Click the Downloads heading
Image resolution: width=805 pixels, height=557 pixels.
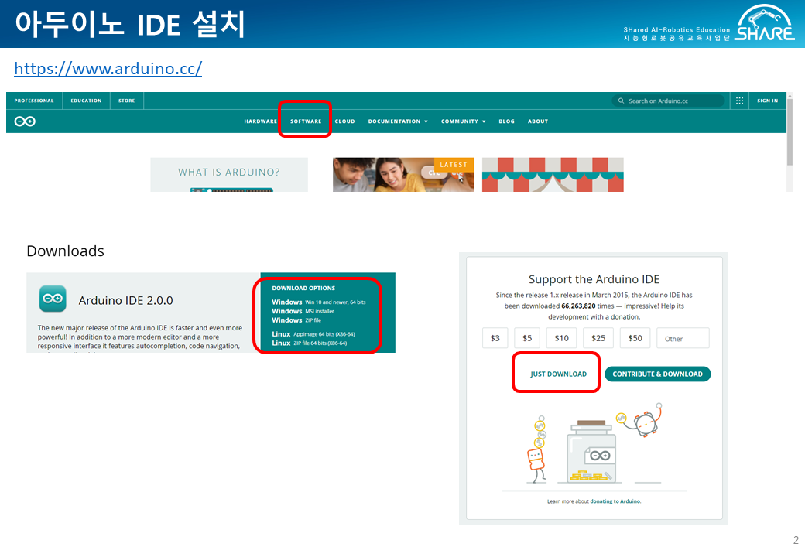click(65, 251)
